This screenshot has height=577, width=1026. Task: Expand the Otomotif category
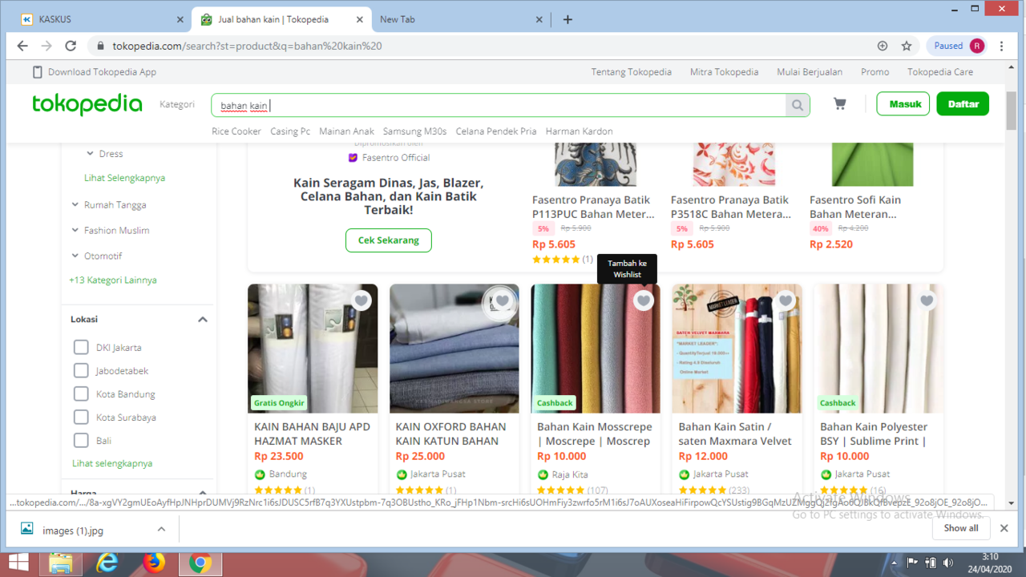(x=75, y=256)
